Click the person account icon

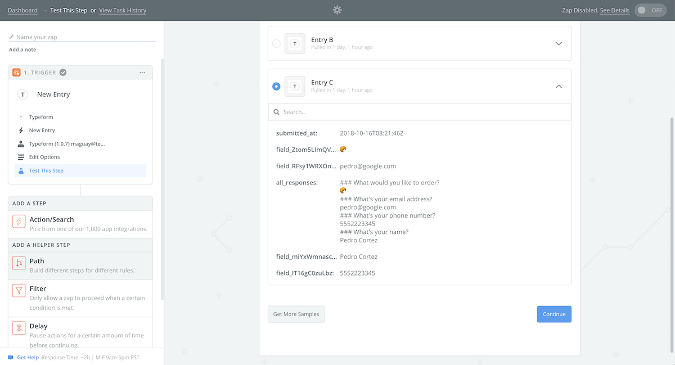click(21, 144)
